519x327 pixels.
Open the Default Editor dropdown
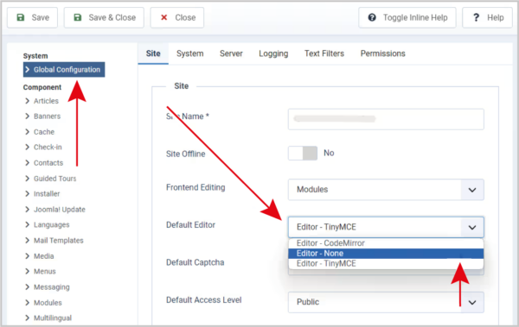click(386, 227)
